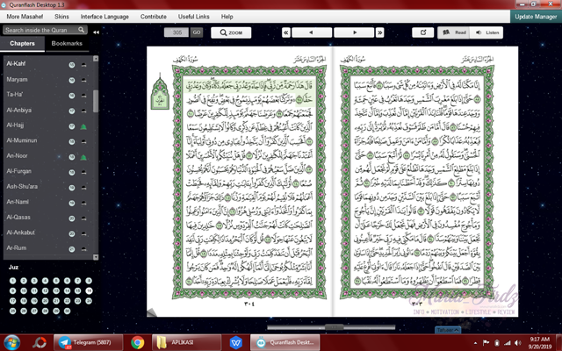Click the chapter list scrollbar thumb

[96, 101]
